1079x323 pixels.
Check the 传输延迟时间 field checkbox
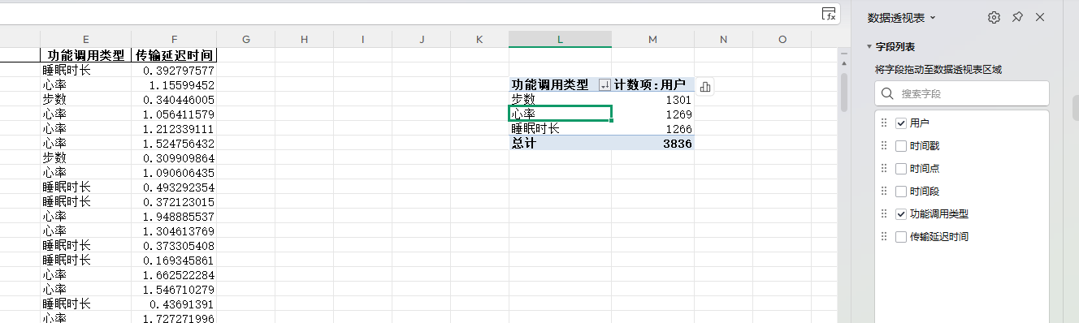[x=900, y=237]
